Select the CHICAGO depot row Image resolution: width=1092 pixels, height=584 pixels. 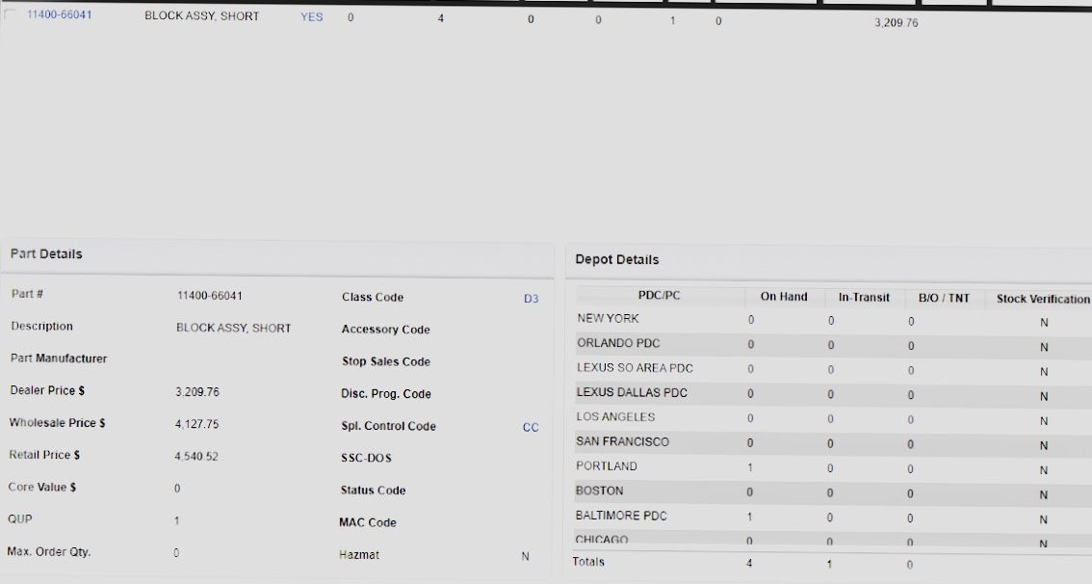tap(833, 540)
